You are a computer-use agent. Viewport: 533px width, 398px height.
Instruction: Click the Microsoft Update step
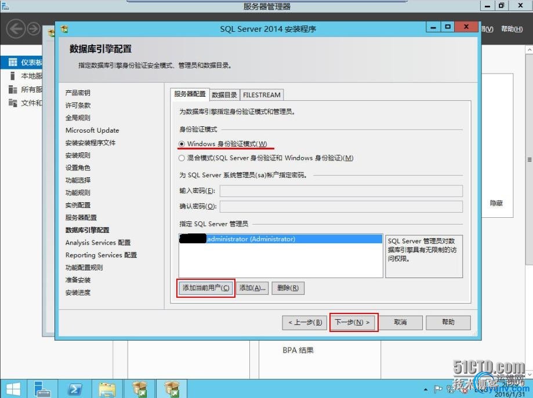pos(92,130)
